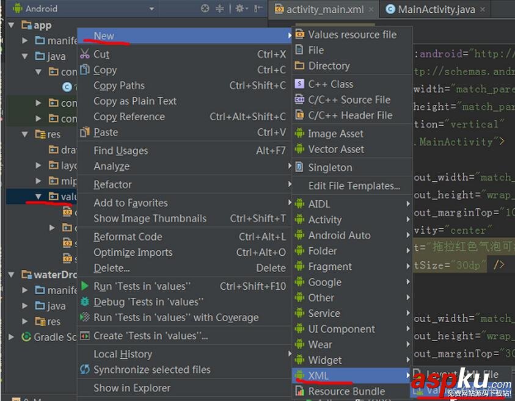The image size is (515, 401).
Task: Open the highlighted XML submenu
Action: coord(352,375)
